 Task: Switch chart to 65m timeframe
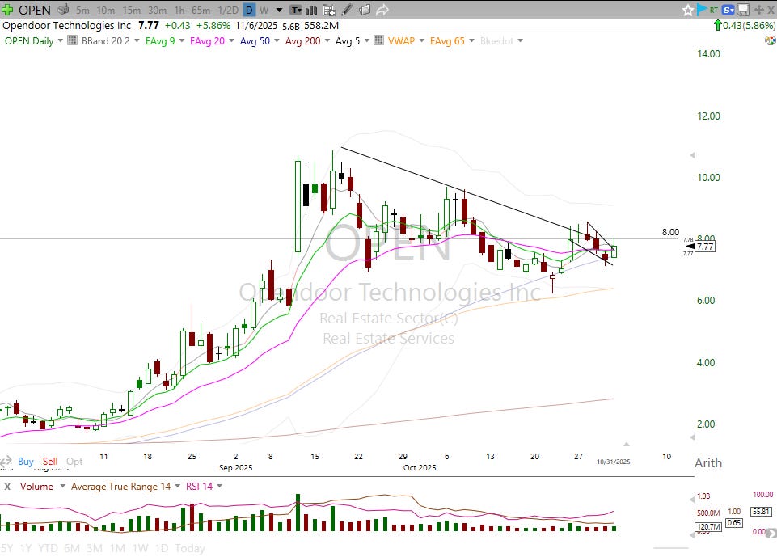coord(201,10)
